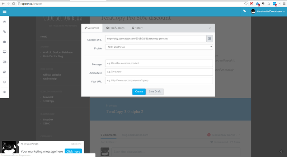Click the image picker icon beside Content URL
This screenshot has height=157, width=287.
pos(210,39)
